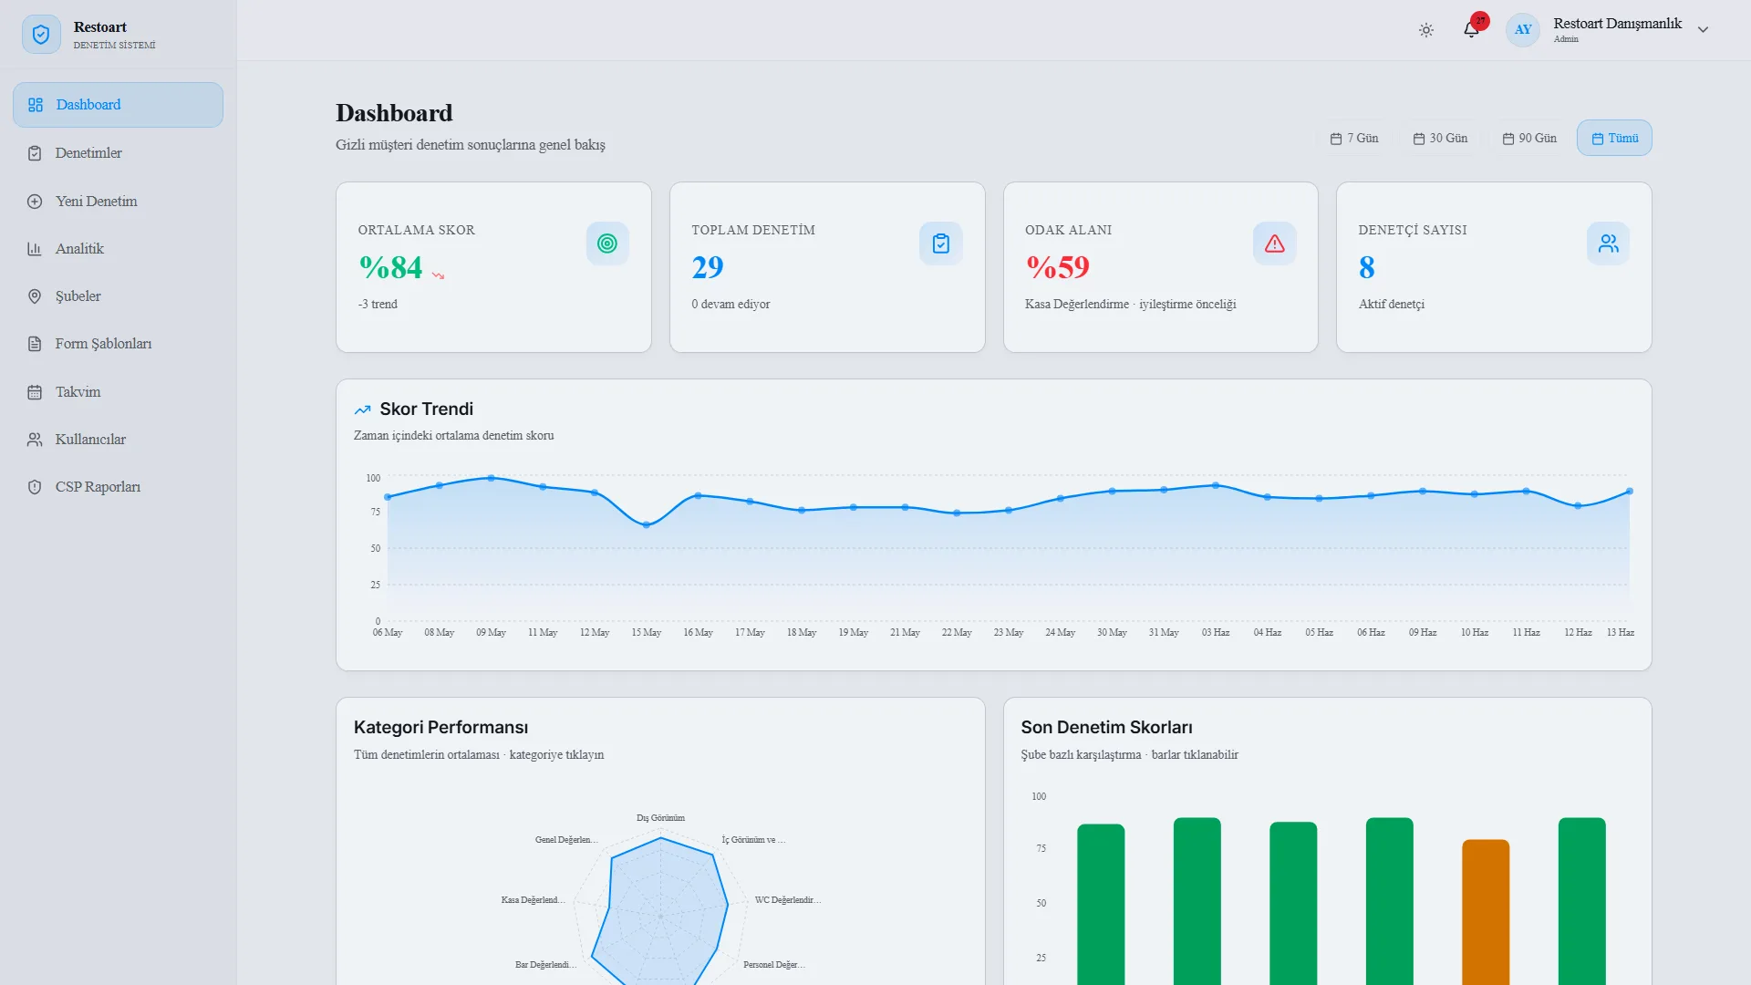Screen dimensions: 1751x985
Task: Click the CSP Raporları shield icon
Action: [x=35, y=487]
